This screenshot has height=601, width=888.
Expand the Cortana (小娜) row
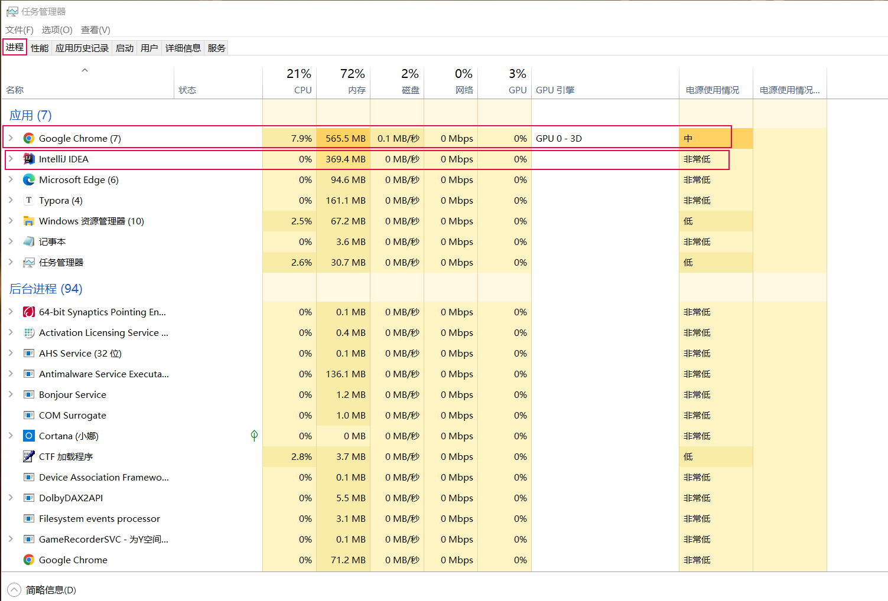click(x=11, y=435)
